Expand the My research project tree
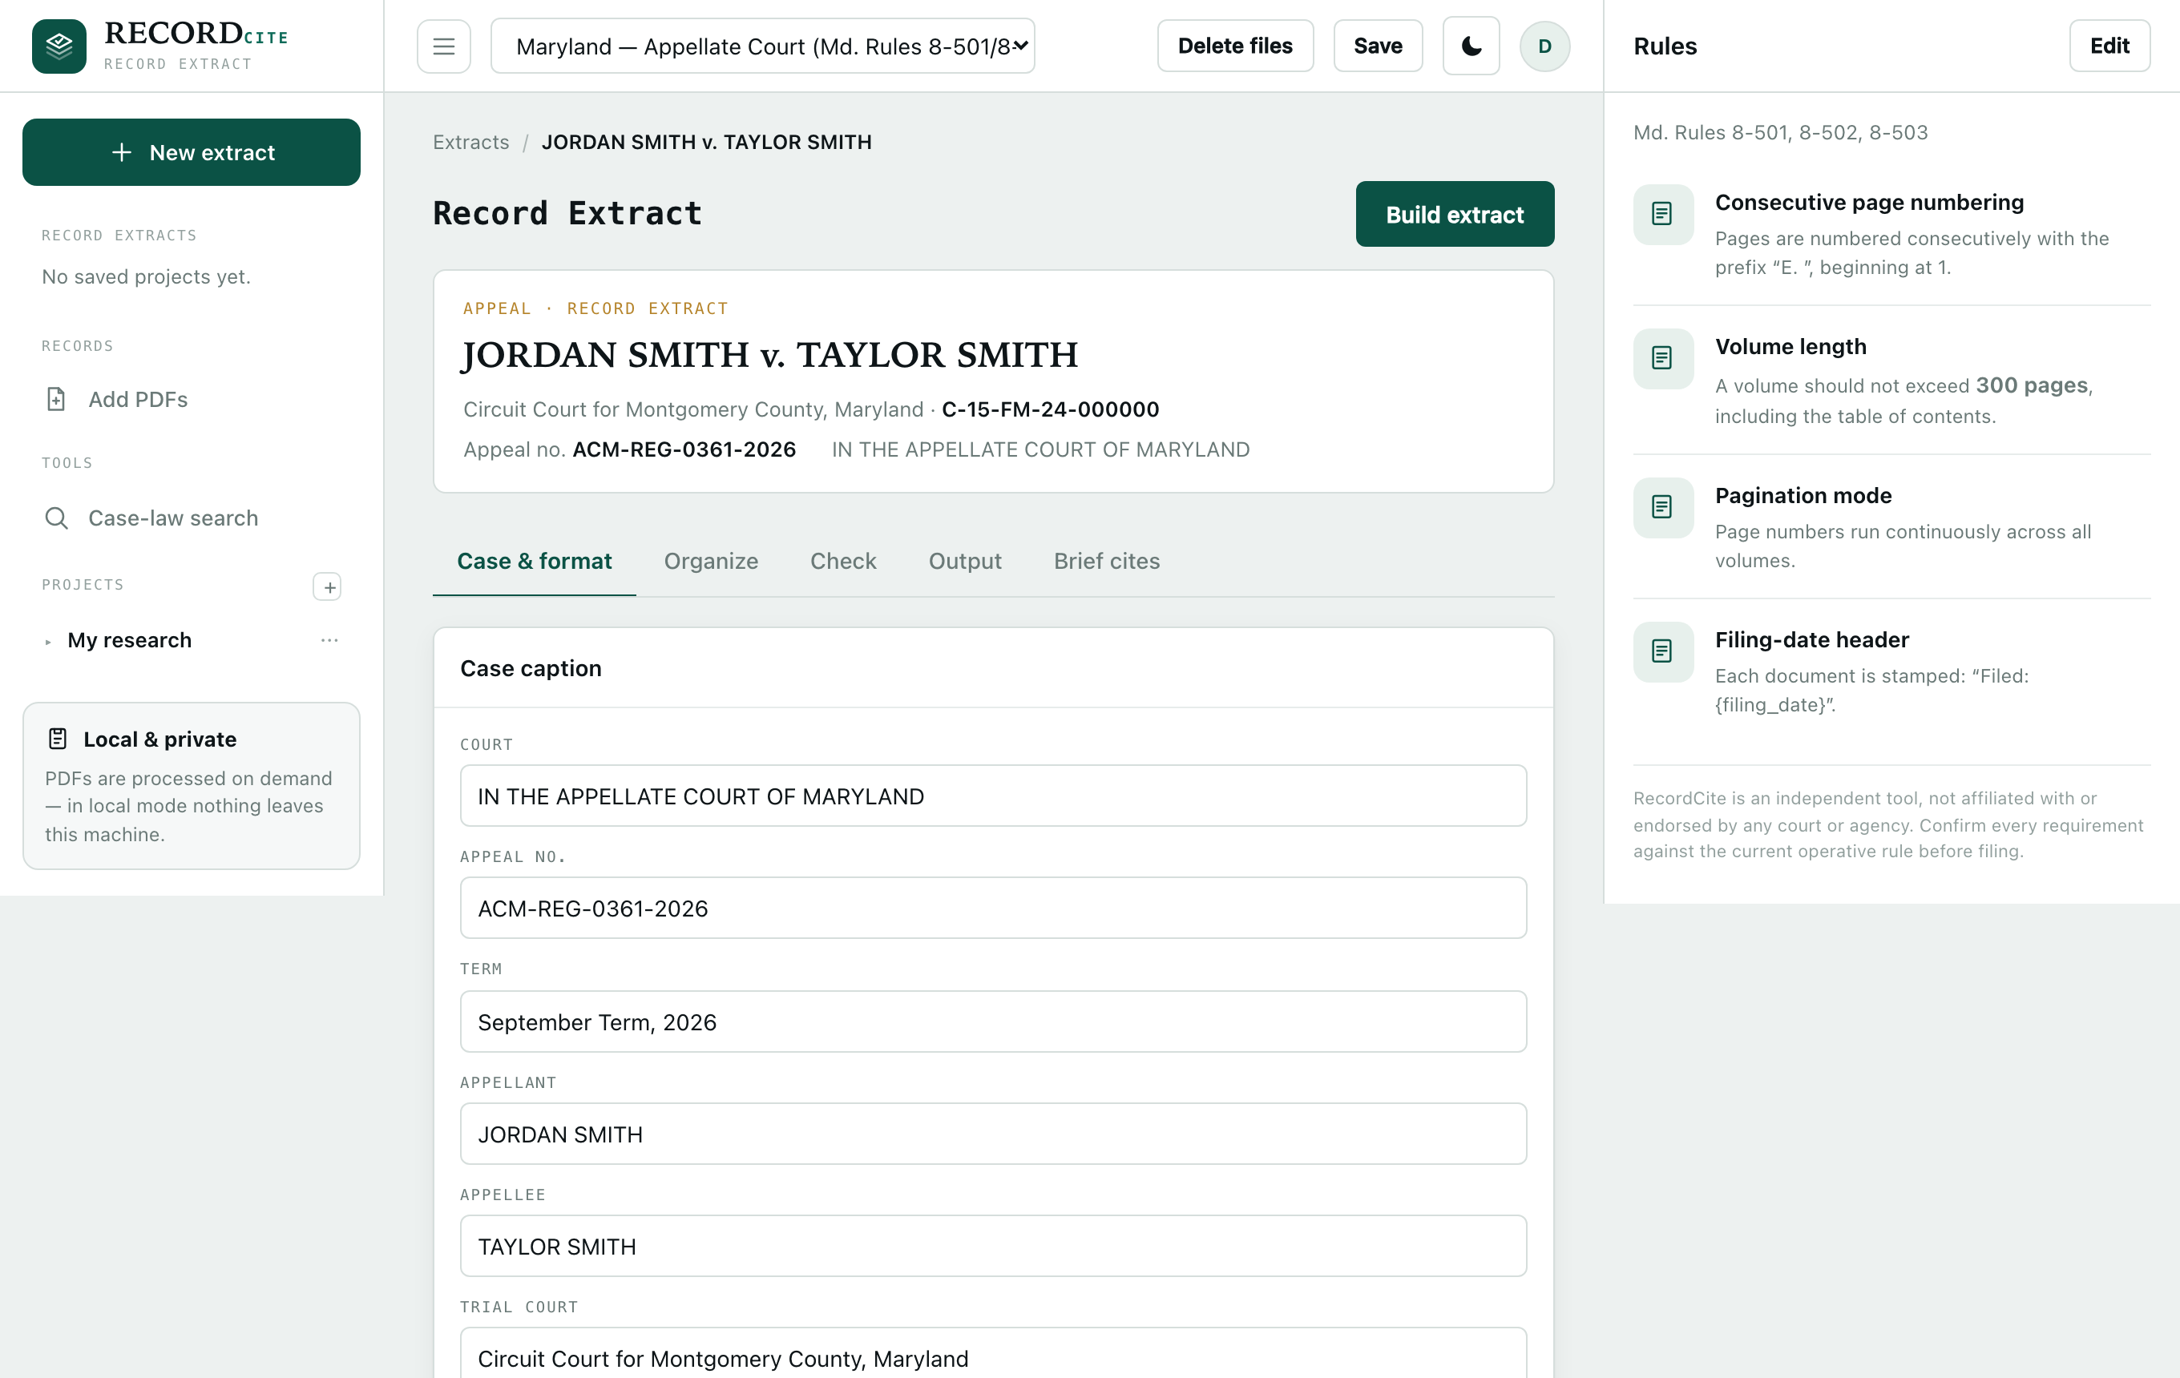This screenshot has height=1378, width=2180. (x=48, y=642)
